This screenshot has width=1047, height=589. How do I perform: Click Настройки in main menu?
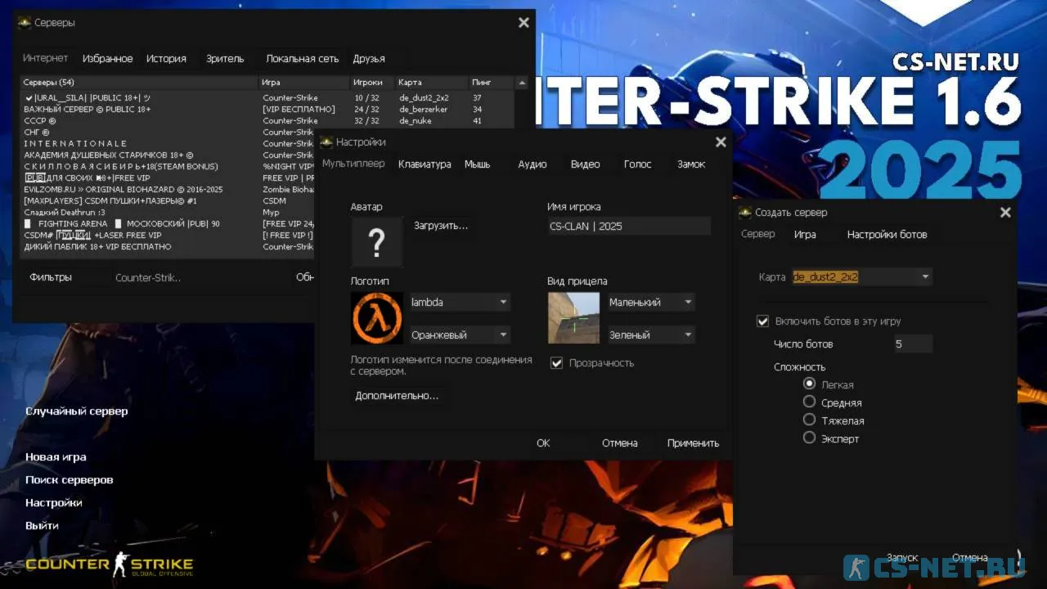tap(54, 503)
